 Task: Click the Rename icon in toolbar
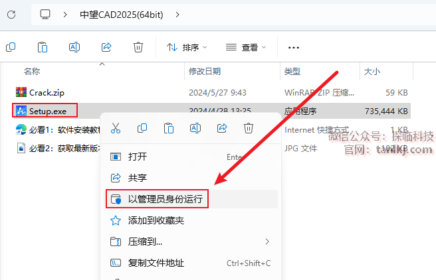click(74, 47)
